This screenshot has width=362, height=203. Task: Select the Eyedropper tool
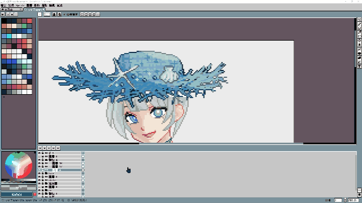point(360,32)
